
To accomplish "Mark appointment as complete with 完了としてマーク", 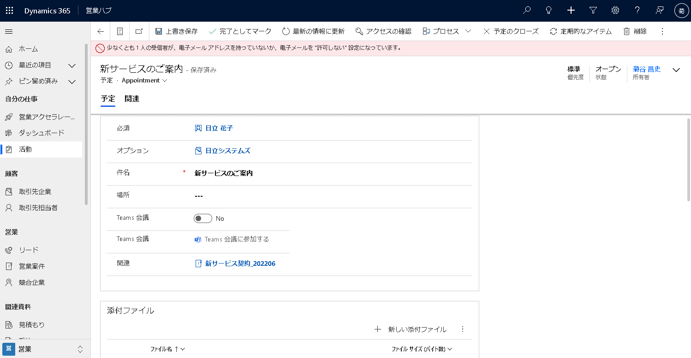I will [240, 31].
